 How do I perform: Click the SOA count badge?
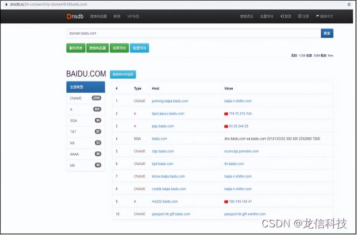point(98,121)
